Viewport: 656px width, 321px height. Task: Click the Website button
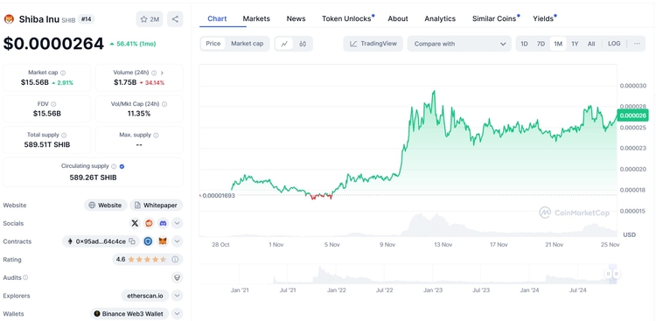[x=106, y=205]
